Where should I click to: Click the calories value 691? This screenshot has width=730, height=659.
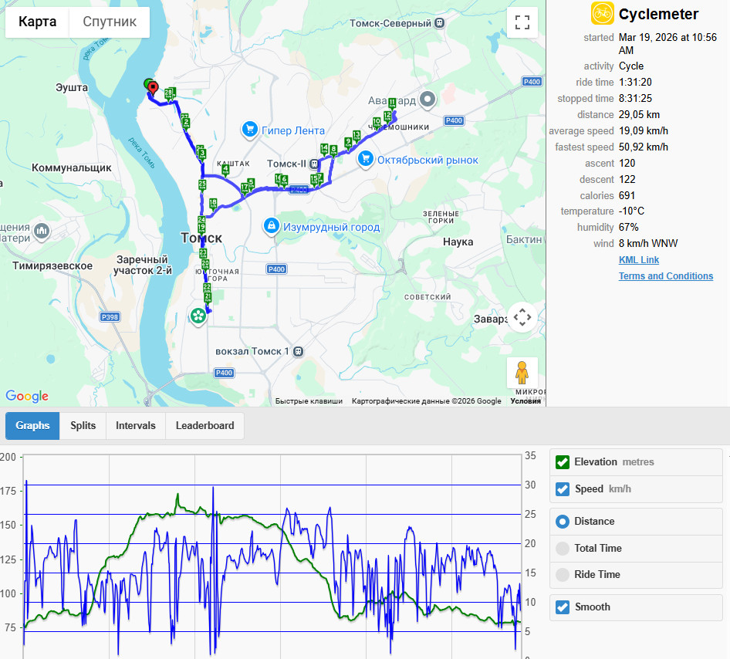[627, 196]
